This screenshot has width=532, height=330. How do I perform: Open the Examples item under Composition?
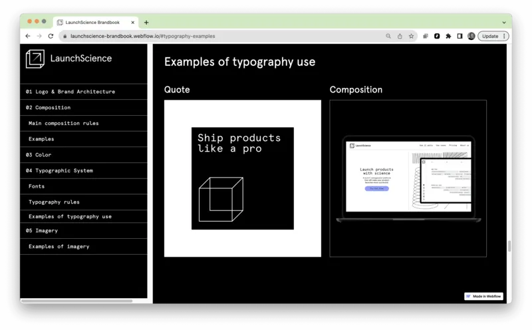(84, 139)
